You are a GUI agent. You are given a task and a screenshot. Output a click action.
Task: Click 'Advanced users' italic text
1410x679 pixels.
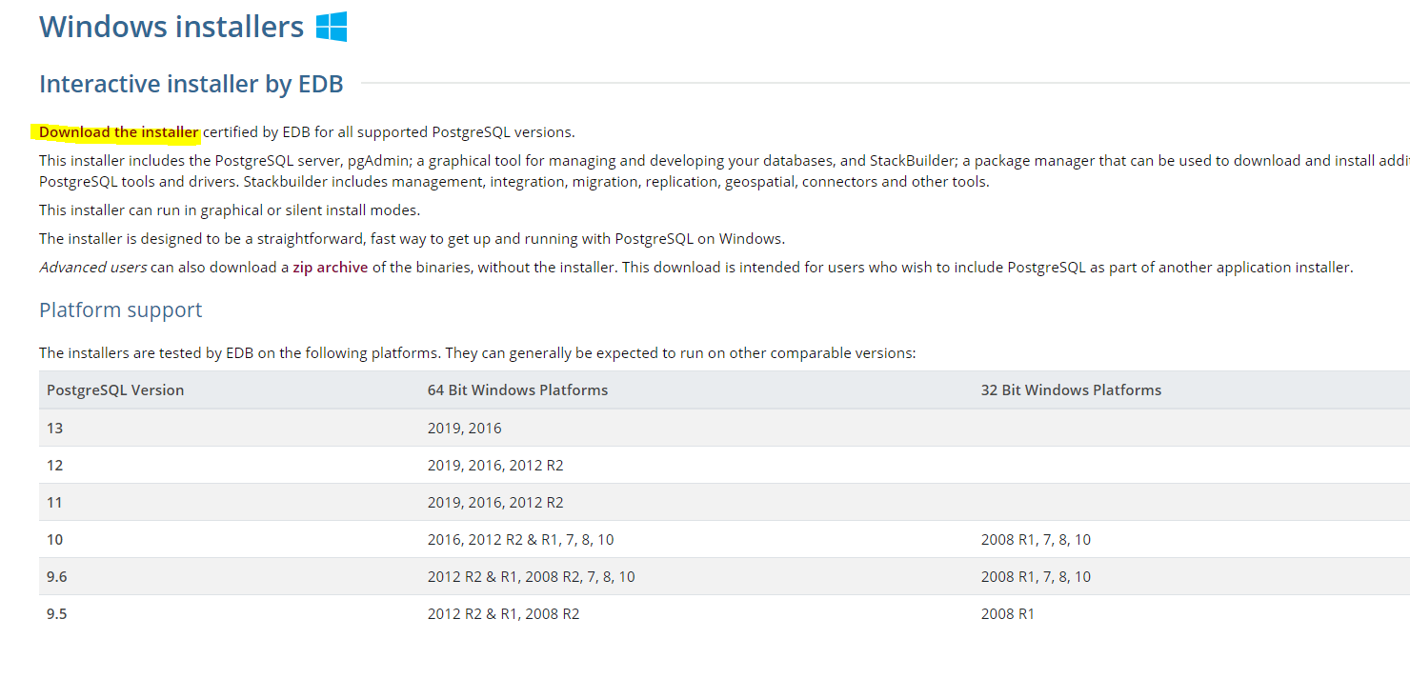point(92,268)
